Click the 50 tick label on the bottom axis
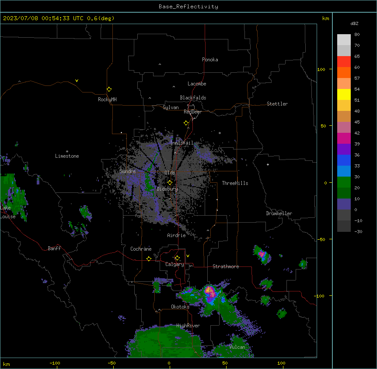Screen dimensions: 377x369 point(225,363)
